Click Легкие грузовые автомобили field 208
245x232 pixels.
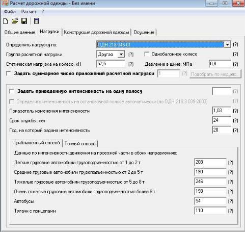click(210, 162)
